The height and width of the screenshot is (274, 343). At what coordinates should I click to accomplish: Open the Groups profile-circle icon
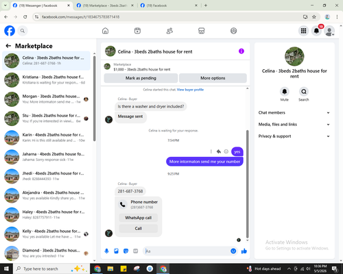[x=233, y=31]
